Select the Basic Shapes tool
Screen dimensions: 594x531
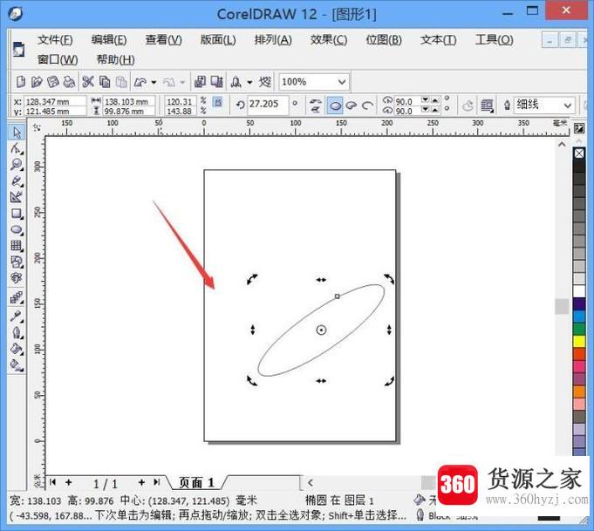[17, 262]
